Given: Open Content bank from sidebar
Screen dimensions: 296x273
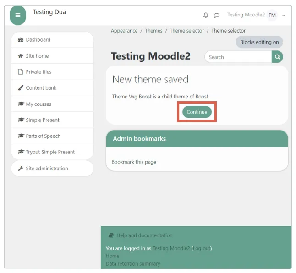Looking at the screenshot, I should 52,88.
